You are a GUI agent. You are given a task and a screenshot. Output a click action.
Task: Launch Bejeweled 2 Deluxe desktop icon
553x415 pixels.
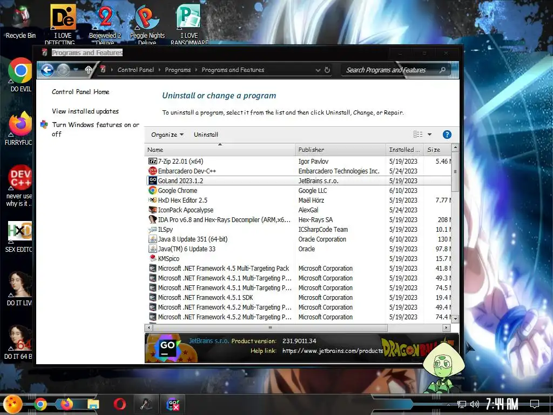105,24
